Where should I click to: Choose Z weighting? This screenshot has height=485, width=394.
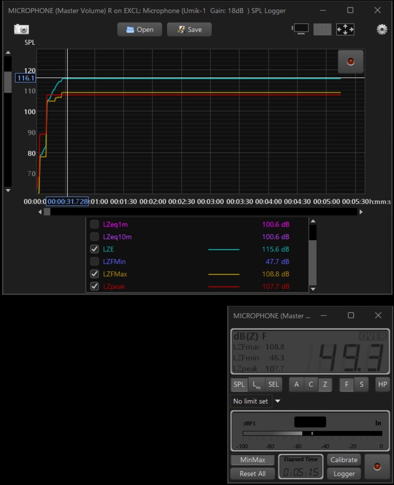click(325, 384)
